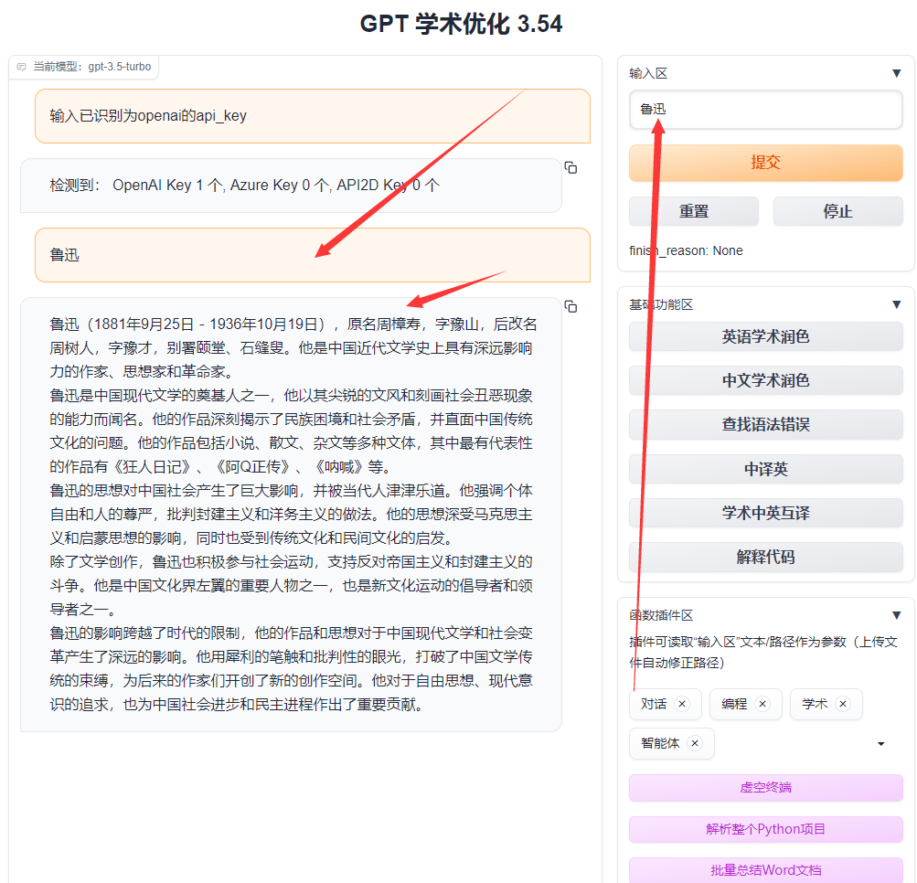This screenshot has height=883, width=917.
Task: Select 英语学术润色 function
Action: point(765,336)
